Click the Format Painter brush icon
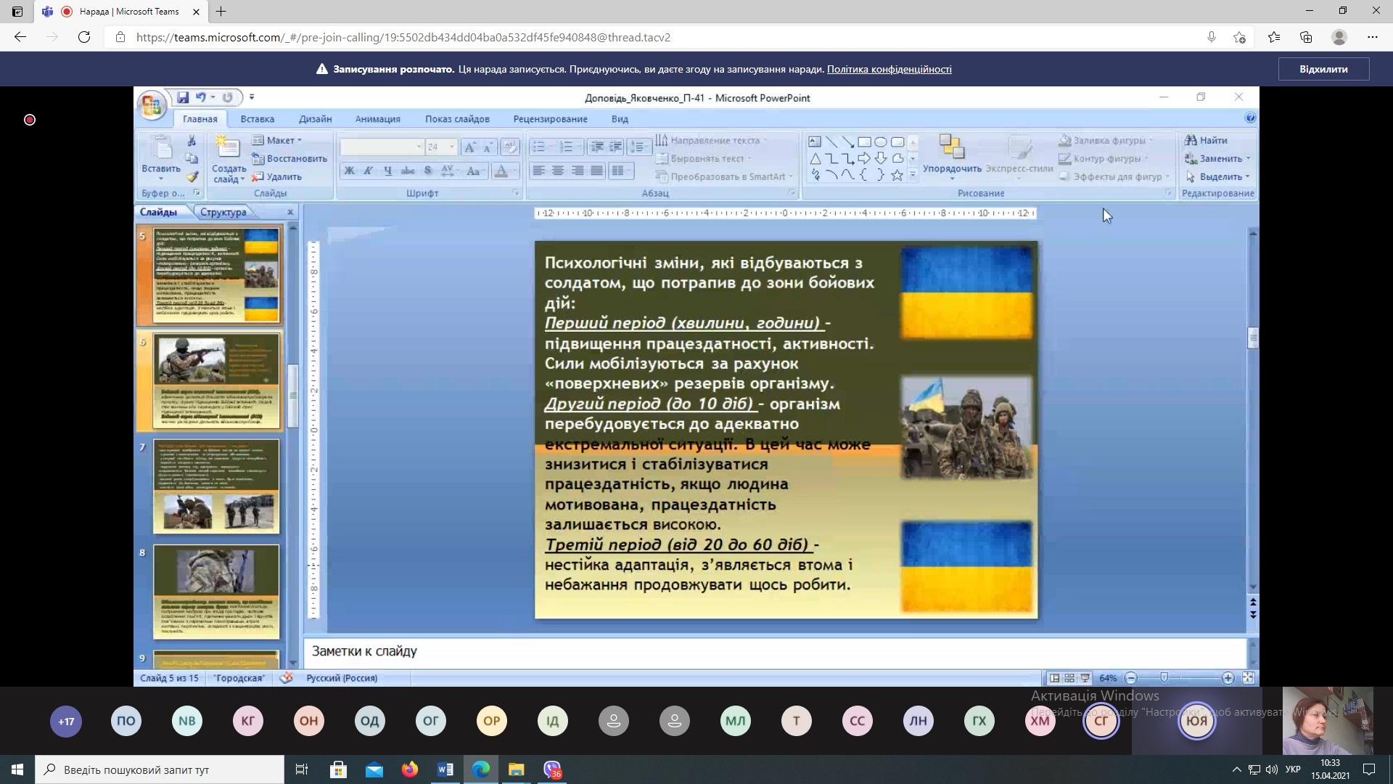 coord(192,176)
